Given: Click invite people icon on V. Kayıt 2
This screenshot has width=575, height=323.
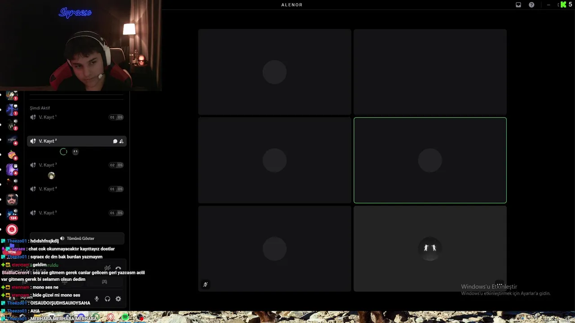Looking at the screenshot, I should pos(121,141).
